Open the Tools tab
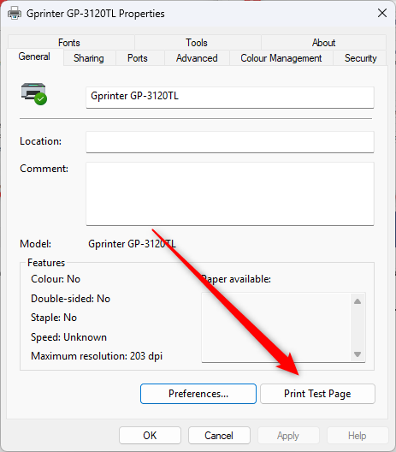Image resolution: width=396 pixels, height=452 pixels. (x=197, y=43)
